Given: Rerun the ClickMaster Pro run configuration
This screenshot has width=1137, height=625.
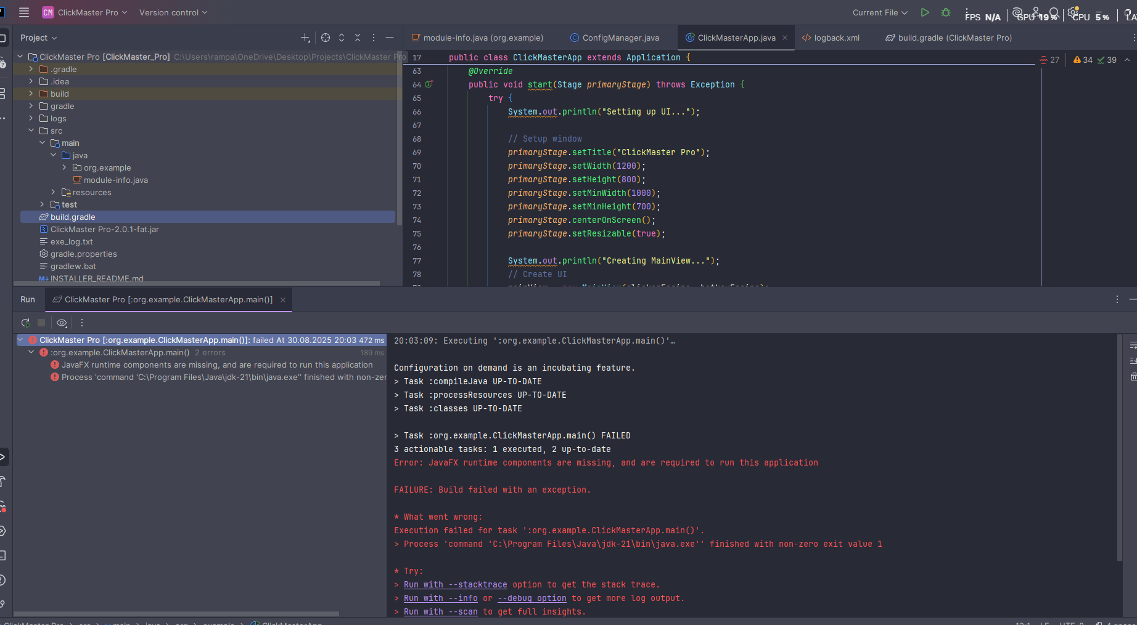Looking at the screenshot, I should coord(25,323).
